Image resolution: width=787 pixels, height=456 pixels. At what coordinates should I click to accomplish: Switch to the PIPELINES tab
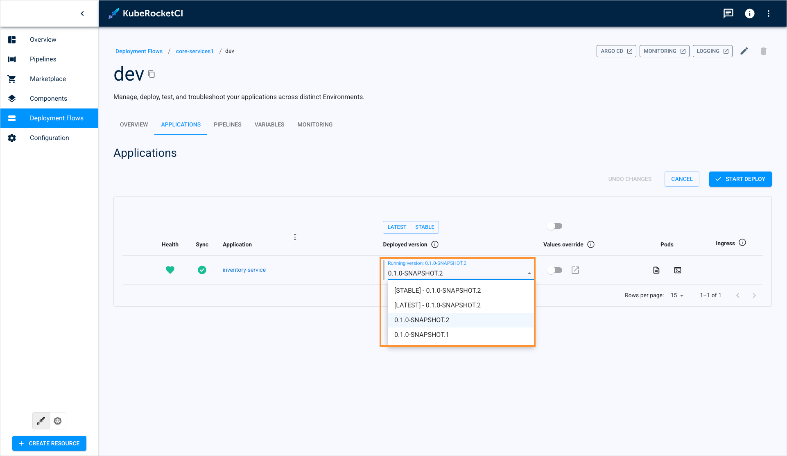227,124
